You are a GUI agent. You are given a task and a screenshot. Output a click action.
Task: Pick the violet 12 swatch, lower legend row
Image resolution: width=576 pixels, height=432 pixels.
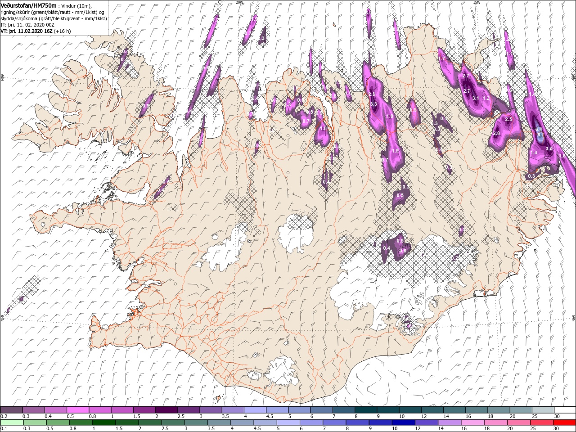(x=425, y=423)
